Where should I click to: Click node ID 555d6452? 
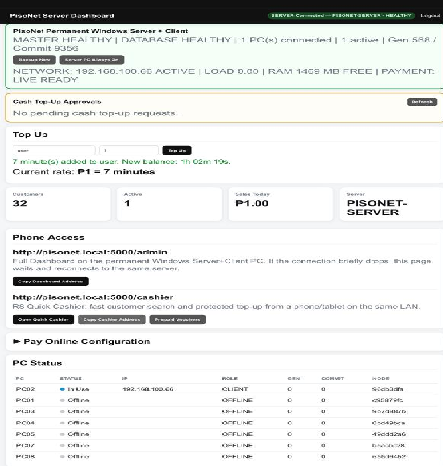389,456
